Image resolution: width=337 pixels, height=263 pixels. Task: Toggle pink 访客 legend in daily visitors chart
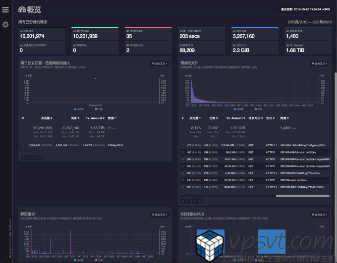(x=99, y=108)
